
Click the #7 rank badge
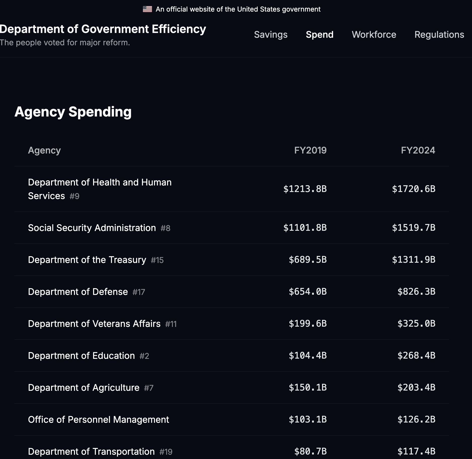(x=149, y=388)
